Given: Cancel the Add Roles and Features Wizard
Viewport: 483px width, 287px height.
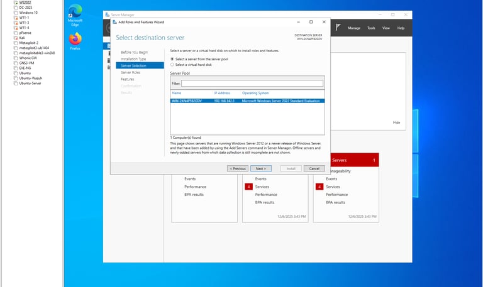Looking at the screenshot, I should point(314,168).
